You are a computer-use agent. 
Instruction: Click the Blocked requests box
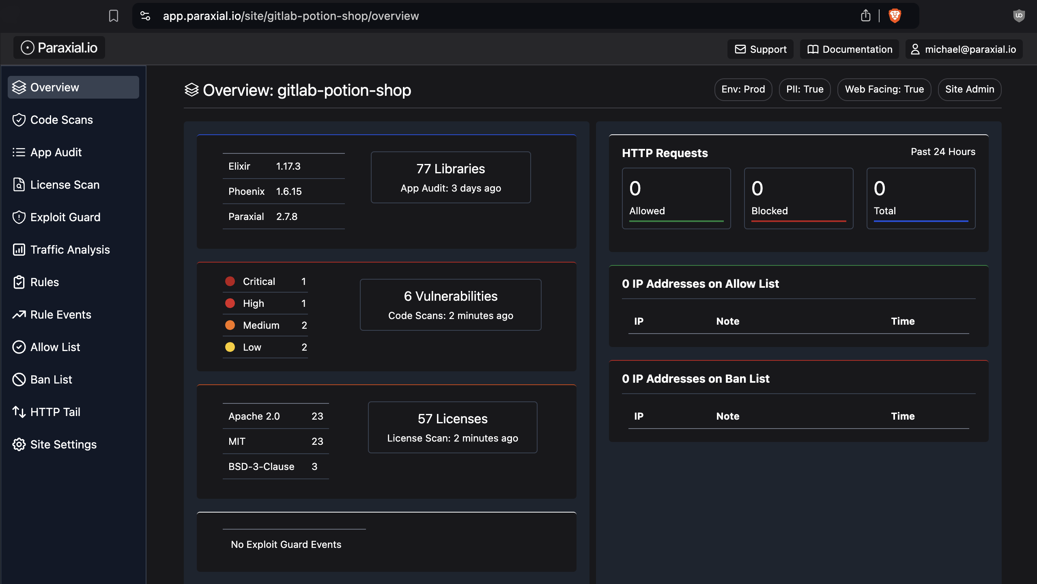798,198
